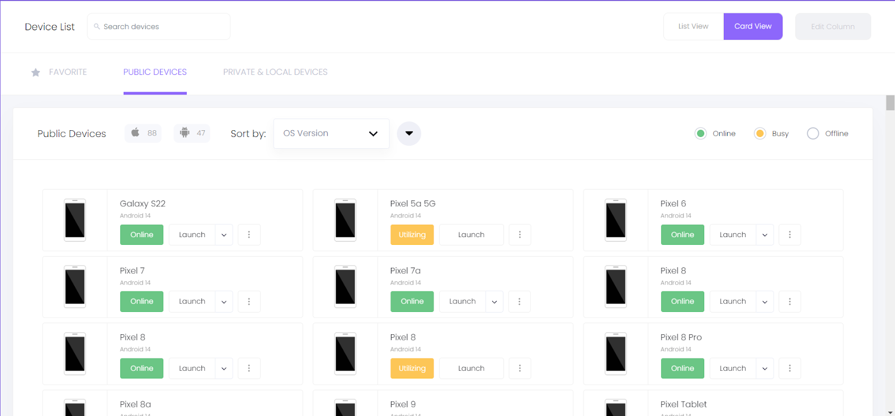Click the Utilizing badge on the Pixel 8 card

click(x=412, y=368)
